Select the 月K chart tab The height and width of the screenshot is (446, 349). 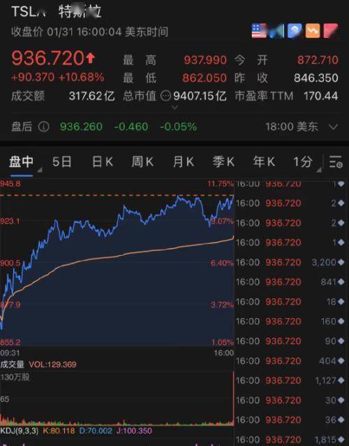coord(184,162)
